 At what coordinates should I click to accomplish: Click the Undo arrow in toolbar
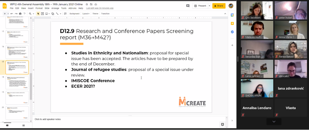click(12, 14)
